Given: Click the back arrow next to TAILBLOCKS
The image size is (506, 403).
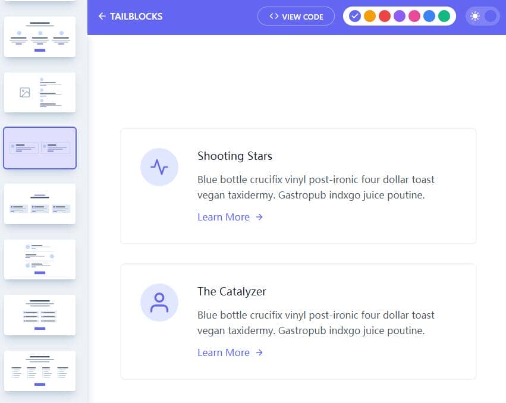Looking at the screenshot, I should pos(102,17).
